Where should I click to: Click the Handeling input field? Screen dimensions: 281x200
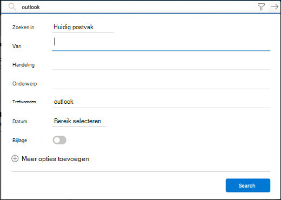(161, 64)
